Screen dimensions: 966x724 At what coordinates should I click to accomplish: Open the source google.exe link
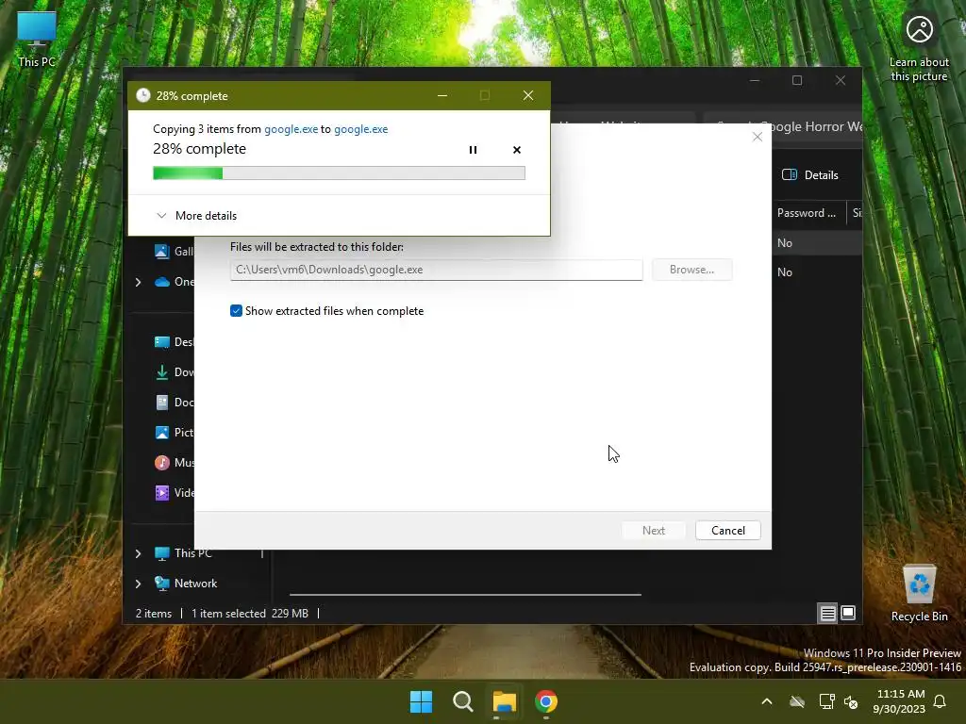[291, 128]
